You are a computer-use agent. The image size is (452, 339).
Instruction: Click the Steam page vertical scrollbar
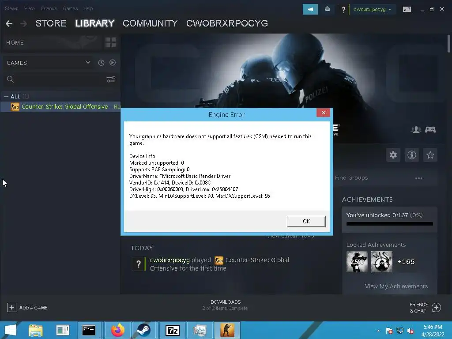coord(449,44)
